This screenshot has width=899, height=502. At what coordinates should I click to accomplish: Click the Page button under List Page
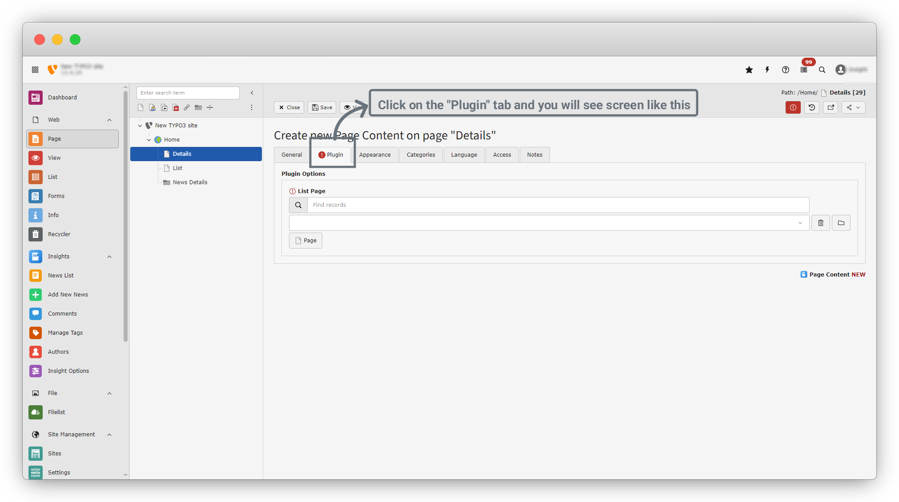point(305,241)
